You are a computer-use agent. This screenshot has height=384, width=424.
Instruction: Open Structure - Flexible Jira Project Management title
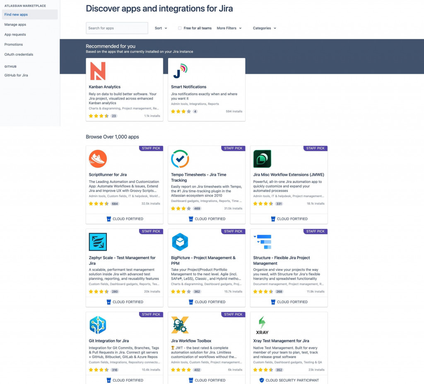point(282,260)
